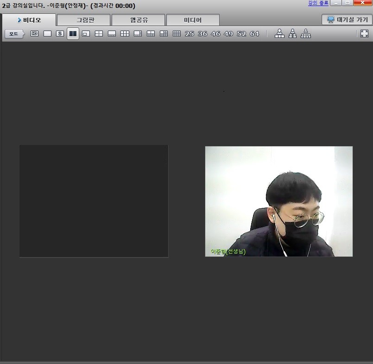Image resolution: width=373 pixels, height=364 pixels.
Task: Open the 웹공유 tab
Action: tap(138, 20)
